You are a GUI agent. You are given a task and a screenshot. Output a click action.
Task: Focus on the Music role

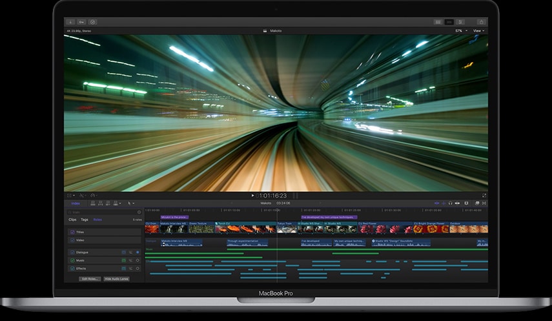(x=138, y=260)
